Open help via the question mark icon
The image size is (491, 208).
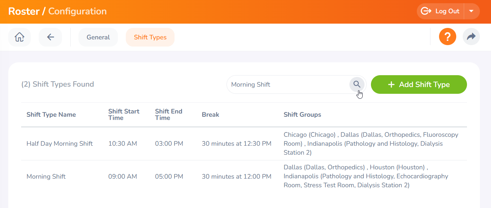point(447,37)
